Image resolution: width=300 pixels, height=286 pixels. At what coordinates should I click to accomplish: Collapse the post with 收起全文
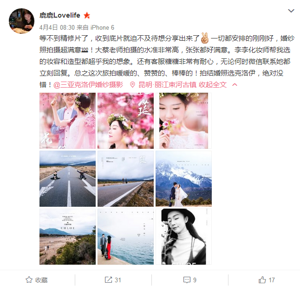213,84
